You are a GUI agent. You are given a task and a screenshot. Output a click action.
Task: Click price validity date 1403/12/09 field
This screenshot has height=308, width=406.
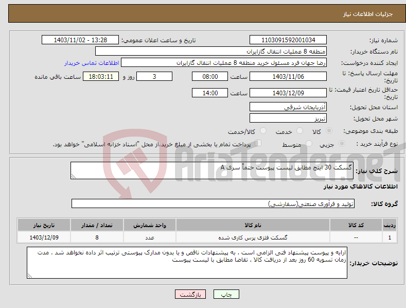pos(288,93)
